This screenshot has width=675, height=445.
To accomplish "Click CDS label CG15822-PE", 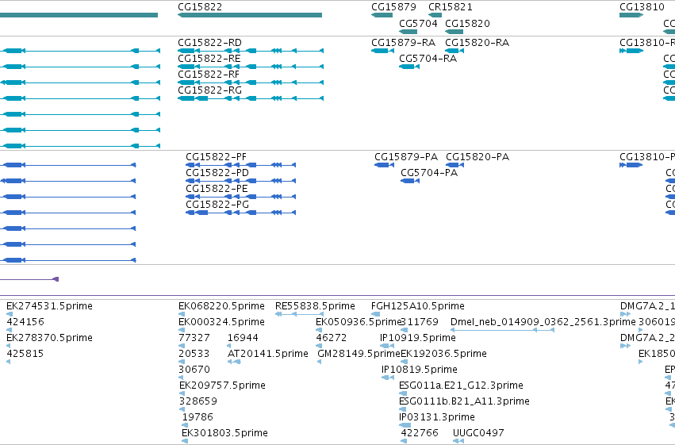I will (217, 189).
